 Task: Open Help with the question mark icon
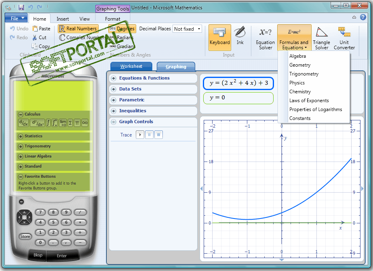coord(363,17)
